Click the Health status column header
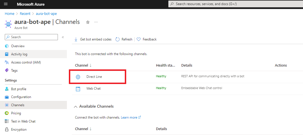Viewport: 303px width, 136px height. (x=166, y=65)
